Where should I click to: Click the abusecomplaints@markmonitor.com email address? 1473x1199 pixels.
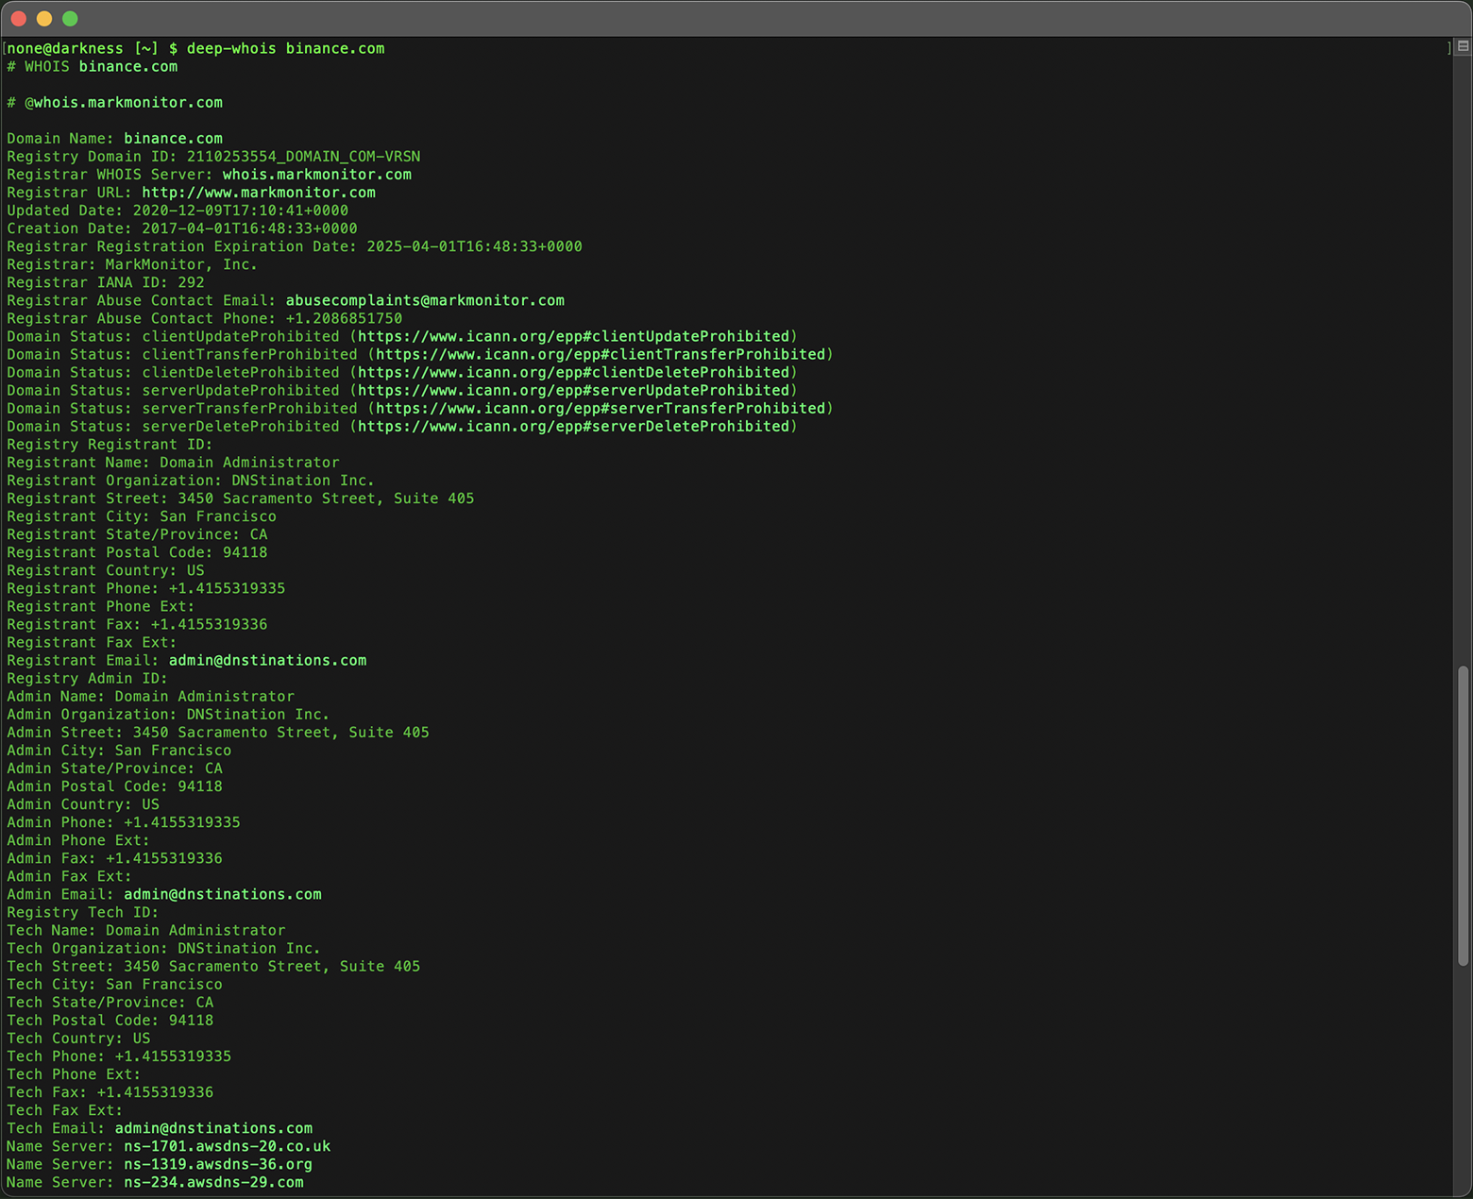point(424,299)
